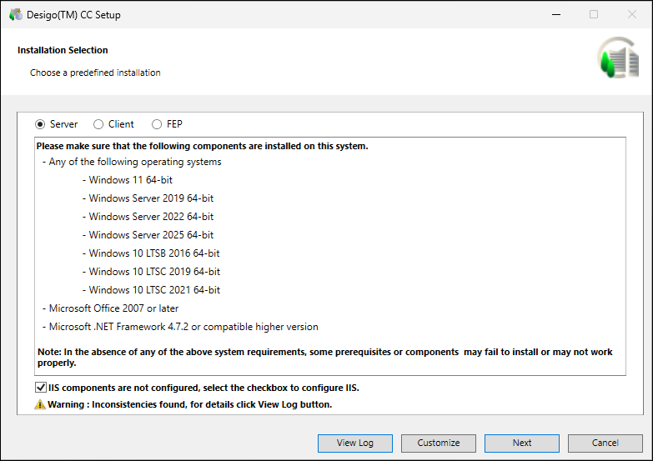The width and height of the screenshot is (653, 461).
Task: Select the Server installation radio button
Action: coord(40,124)
